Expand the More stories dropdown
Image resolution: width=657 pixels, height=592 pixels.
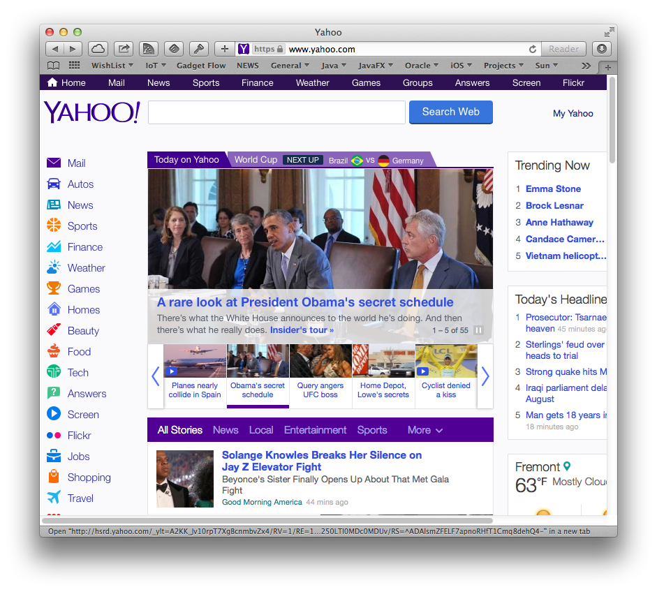click(425, 430)
